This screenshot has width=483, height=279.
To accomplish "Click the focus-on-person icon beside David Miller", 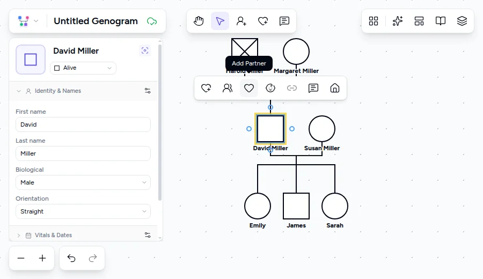I will 145,50.
